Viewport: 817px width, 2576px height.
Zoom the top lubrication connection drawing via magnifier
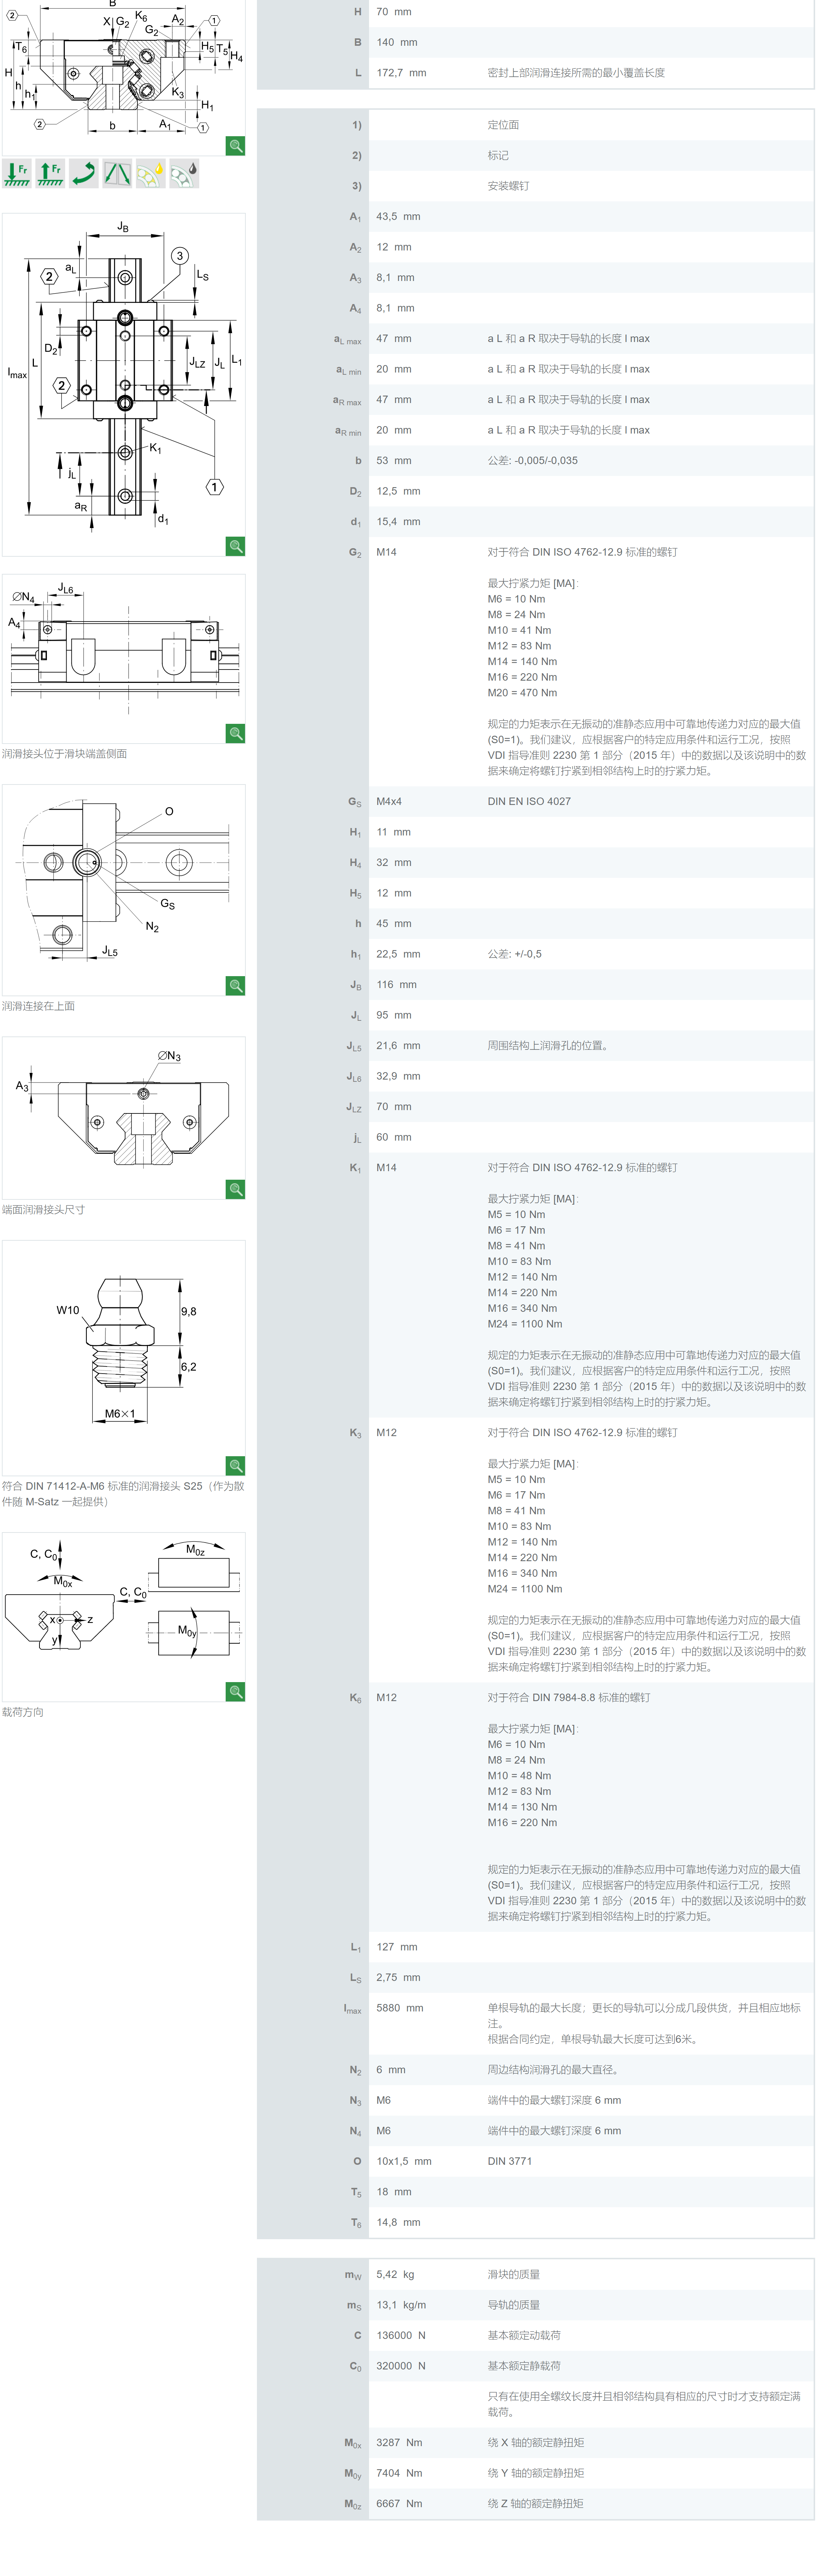[x=235, y=985]
